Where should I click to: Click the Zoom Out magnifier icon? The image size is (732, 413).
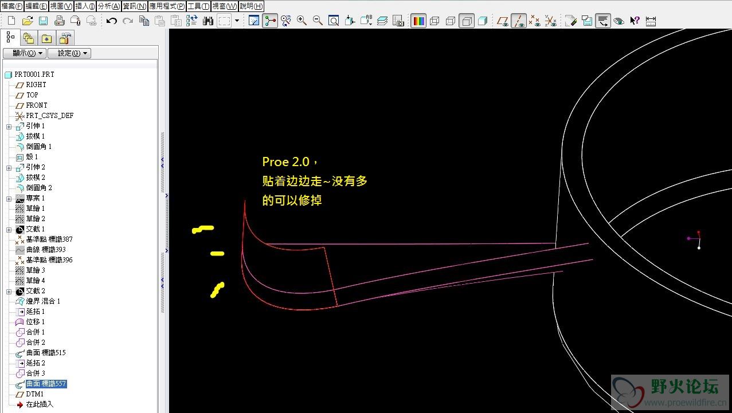(318, 21)
